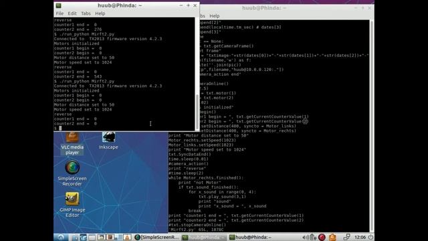
Task: Click the red recording tray icon
Action: (x=322, y=237)
